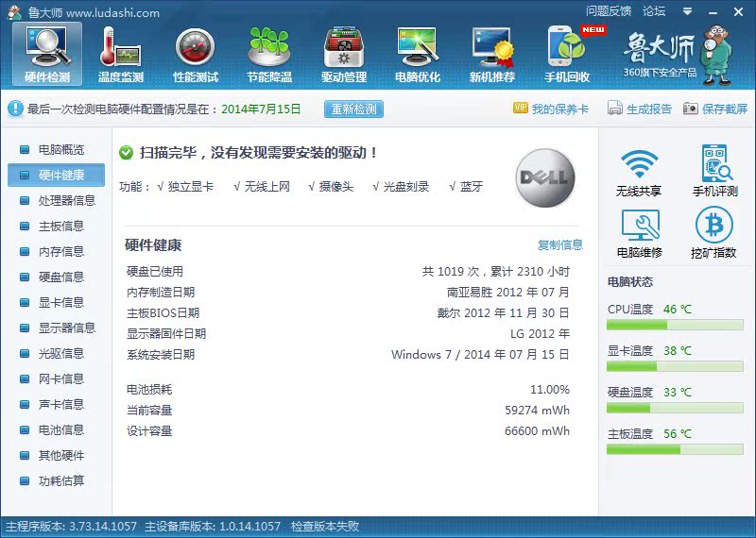The height and width of the screenshot is (538, 756).
Task: Click the info icon beside last detection text
Action: click(x=15, y=109)
